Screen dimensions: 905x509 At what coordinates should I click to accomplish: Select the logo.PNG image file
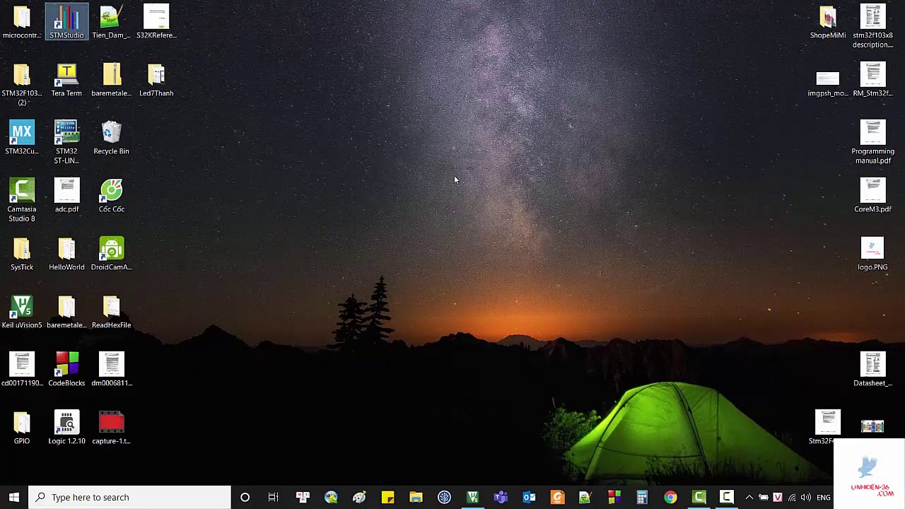872,254
